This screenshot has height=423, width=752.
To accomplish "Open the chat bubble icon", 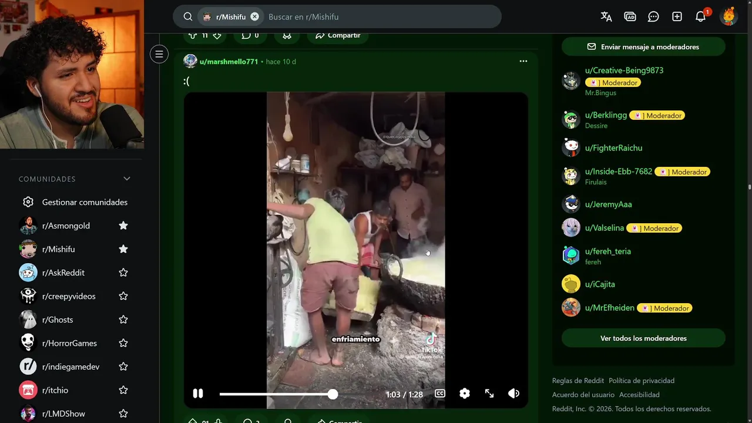I will tap(653, 16).
